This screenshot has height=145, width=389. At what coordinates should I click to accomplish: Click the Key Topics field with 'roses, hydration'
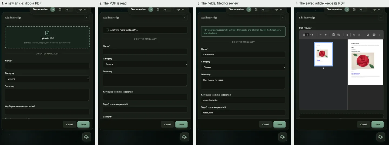click(243, 100)
